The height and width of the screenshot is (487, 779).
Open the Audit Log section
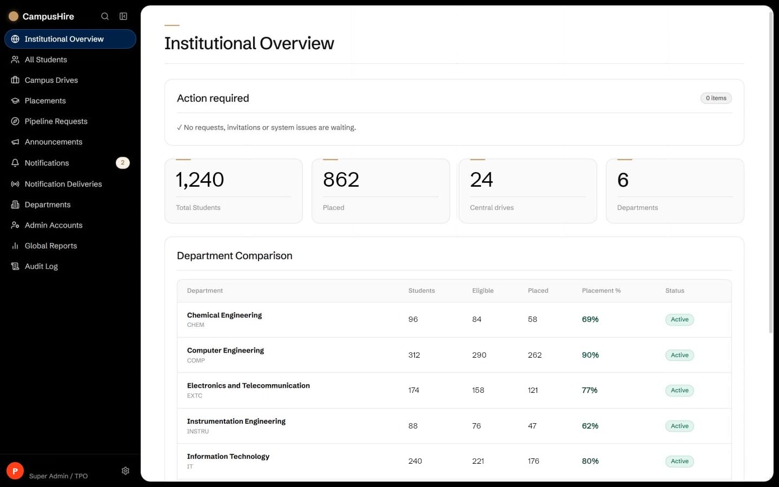[70, 266]
